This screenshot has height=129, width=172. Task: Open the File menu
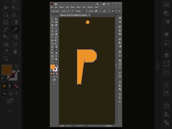tap(52, 7)
